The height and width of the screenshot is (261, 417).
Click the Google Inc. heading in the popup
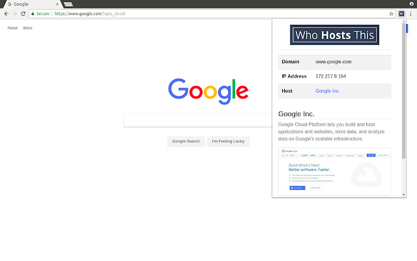296,114
